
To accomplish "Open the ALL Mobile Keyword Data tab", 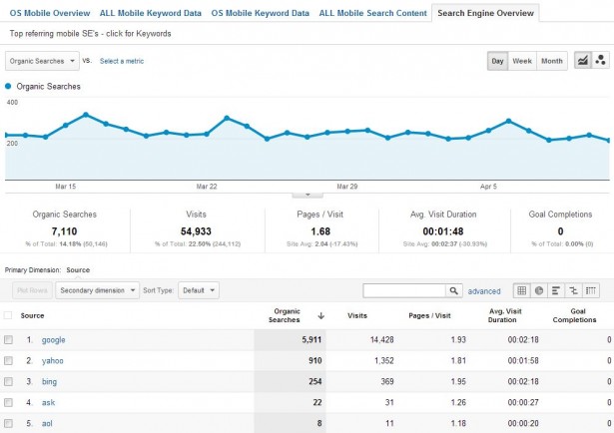I will pyautogui.click(x=151, y=13).
